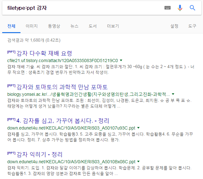
Task: Click the biology.yonsei.ac.kr green URL text
Action: [x=89, y=94]
